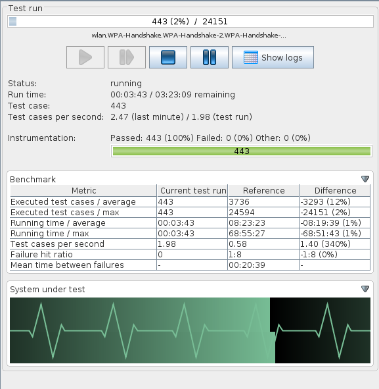Viewport: 379px width, 389px height.
Task: Click the calendar icon on Show logs
Action: (250, 57)
